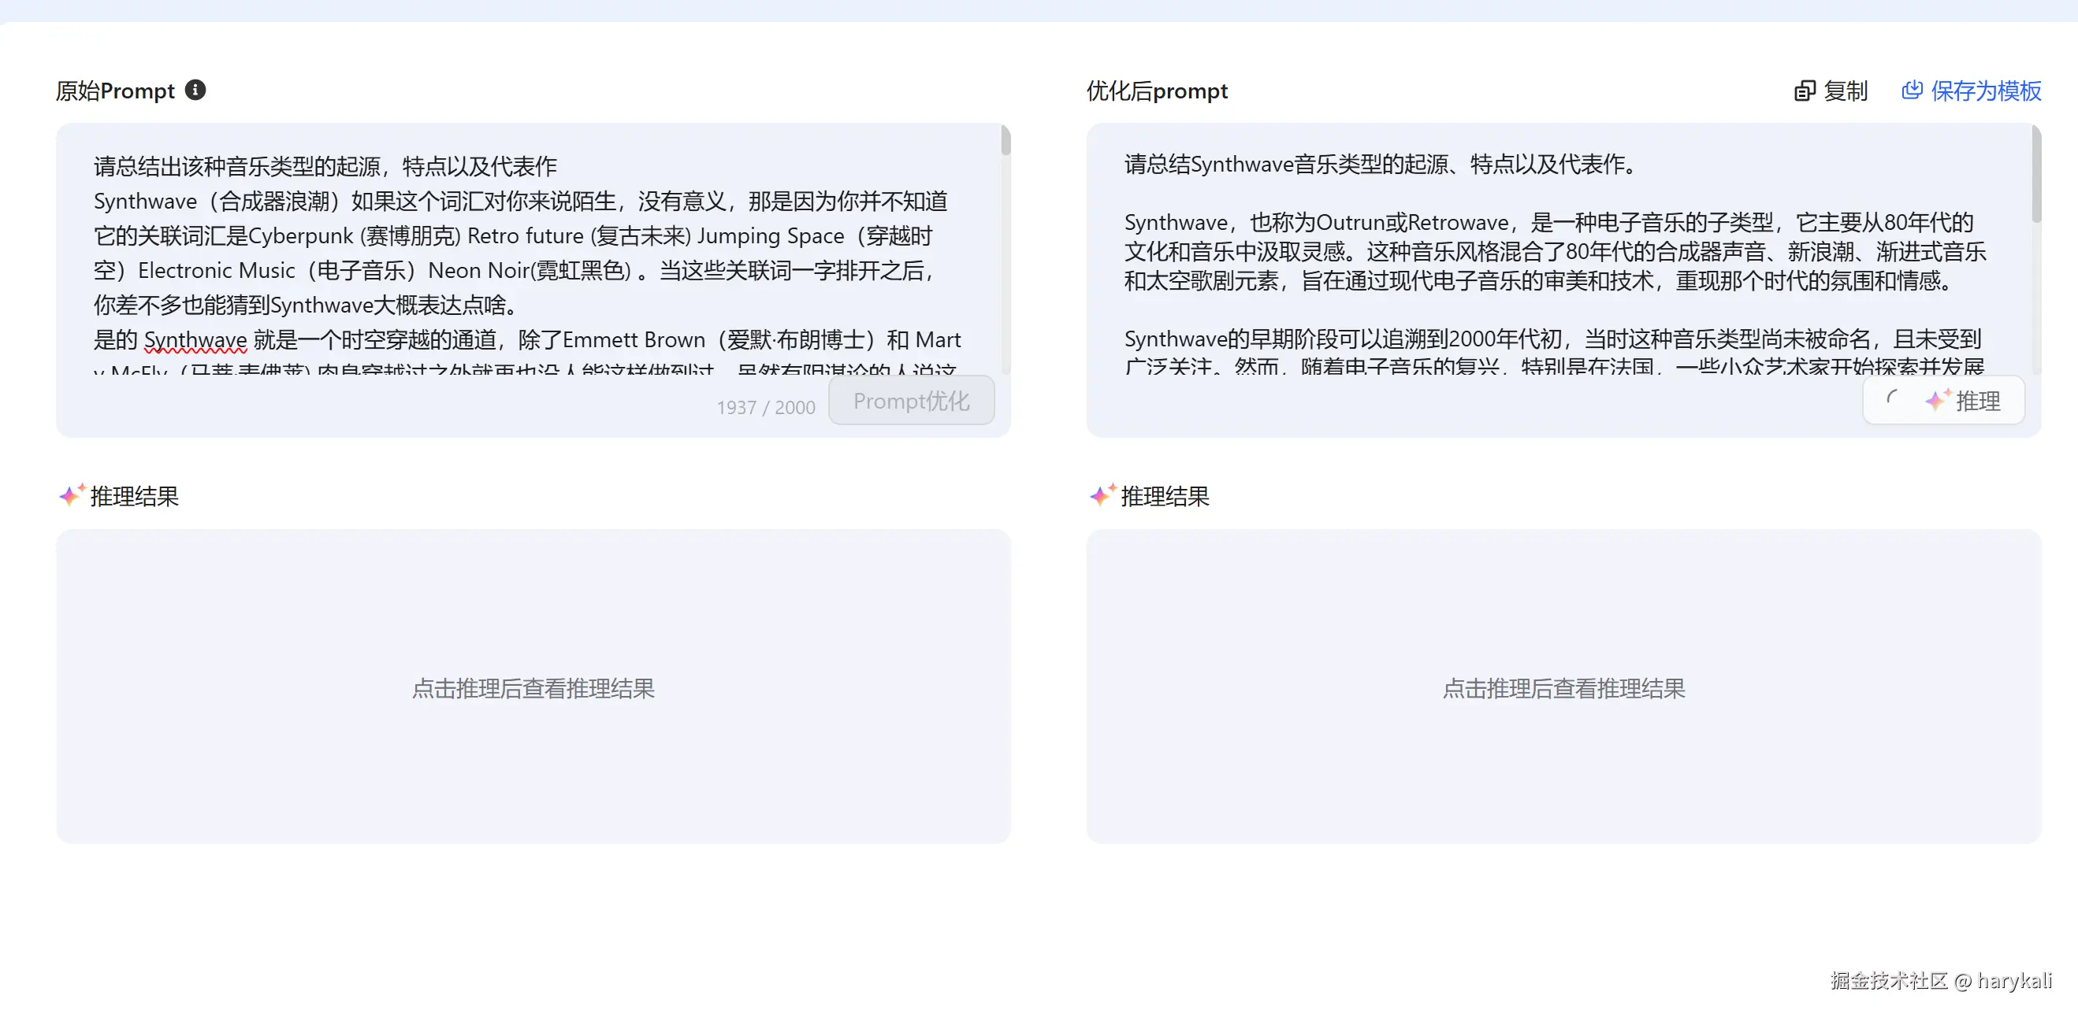Viewport: 2078px width, 1018px height.
Task: Click the info icon beside 原始Prompt
Action: (x=195, y=90)
